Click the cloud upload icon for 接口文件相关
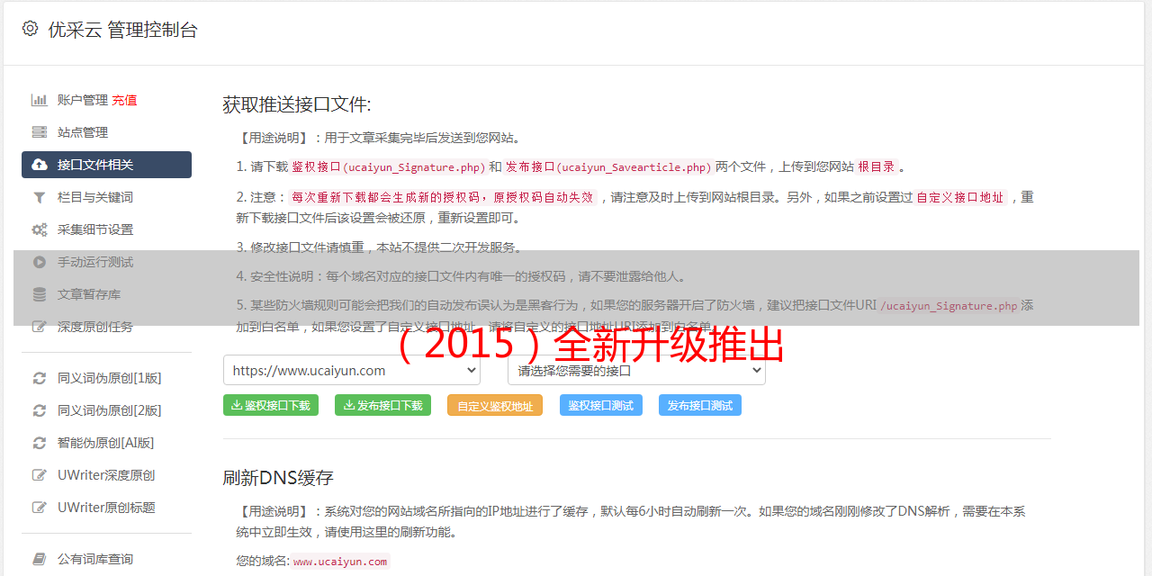The height and width of the screenshot is (576, 1152). [40, 165]
